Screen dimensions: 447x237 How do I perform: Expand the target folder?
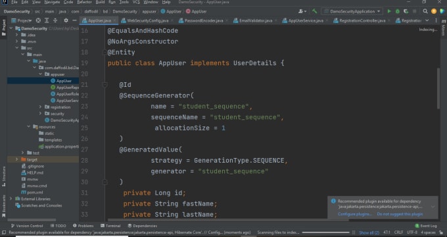16,159
